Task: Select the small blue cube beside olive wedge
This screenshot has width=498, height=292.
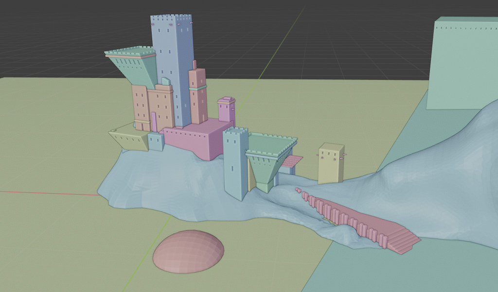Action: (156, 142)
